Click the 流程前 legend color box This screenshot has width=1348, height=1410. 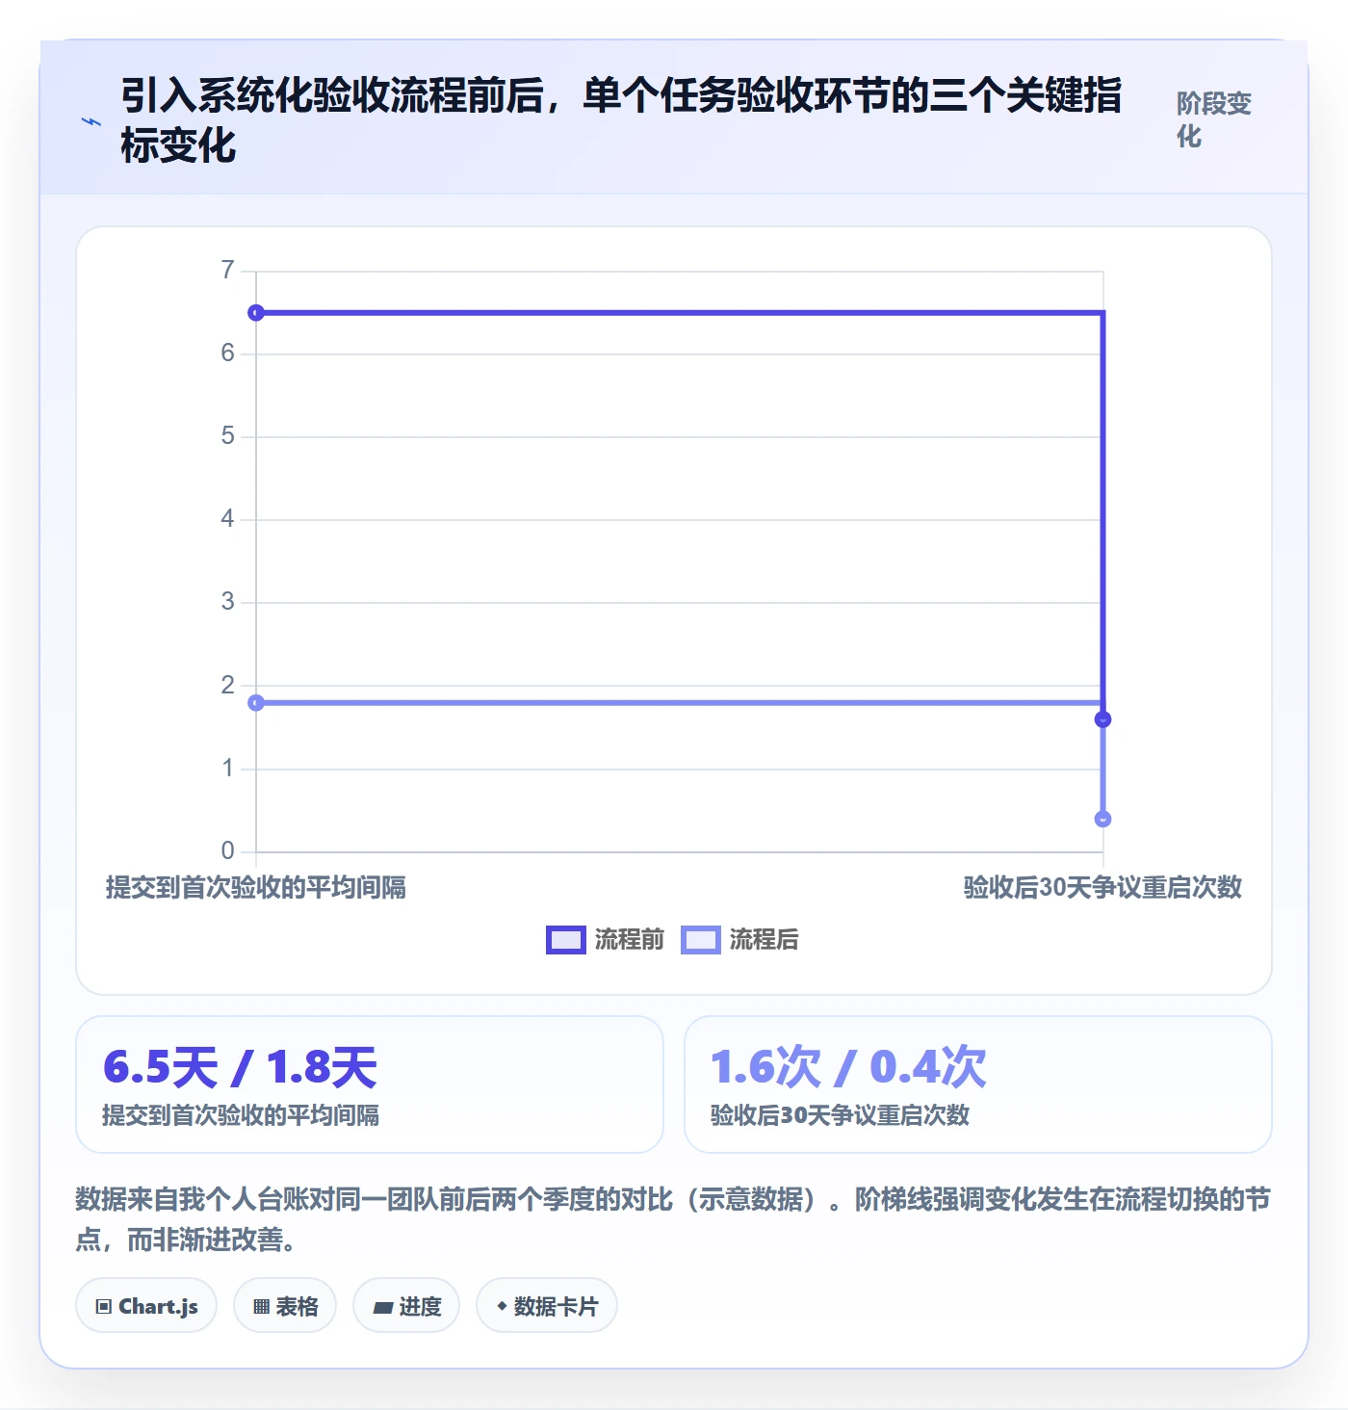click(x=565, y=939)
